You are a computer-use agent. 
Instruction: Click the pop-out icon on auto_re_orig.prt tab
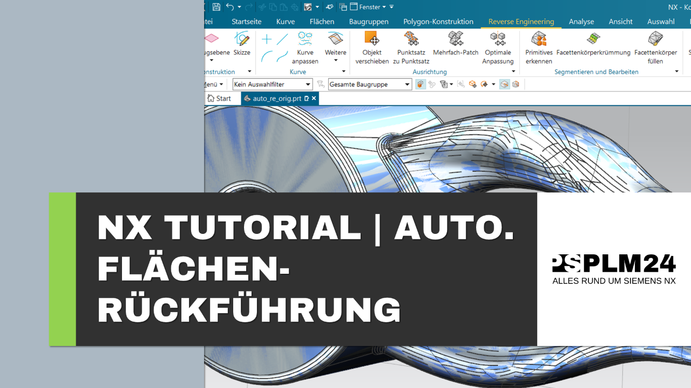(307, 99)
